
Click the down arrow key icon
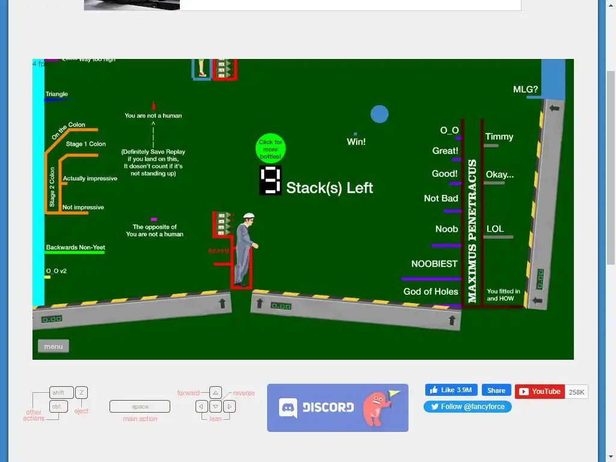pyautogui.click(x=215, y=406)
